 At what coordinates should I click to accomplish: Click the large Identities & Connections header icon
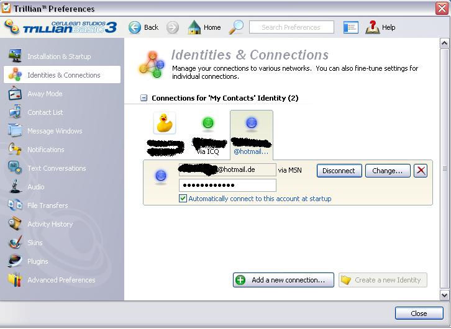pyautogui.click(x=152, y=65)
